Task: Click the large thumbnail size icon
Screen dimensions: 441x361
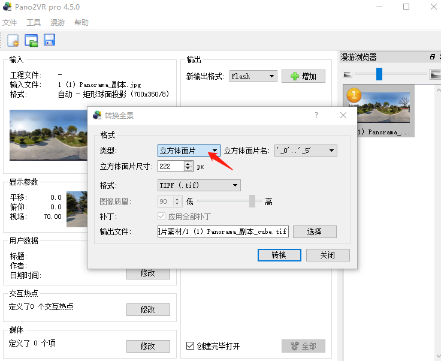Action: coord(435,74)
